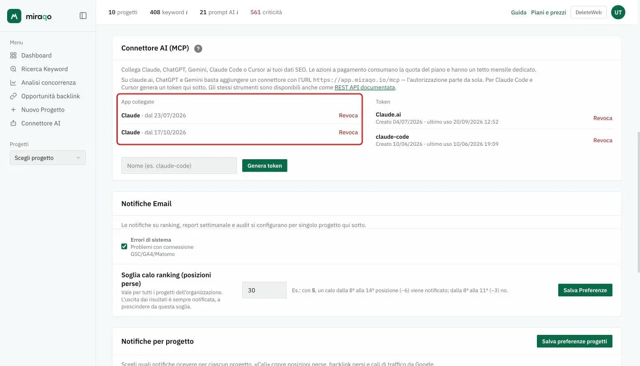
Task: Open Opportunità backlink menu item
Action: [51, 96]
